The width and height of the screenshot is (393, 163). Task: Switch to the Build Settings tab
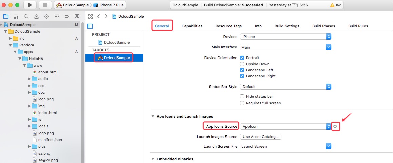[x=287, y=26]
